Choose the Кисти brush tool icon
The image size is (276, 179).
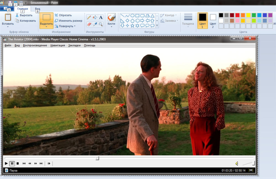click(112, 17)
